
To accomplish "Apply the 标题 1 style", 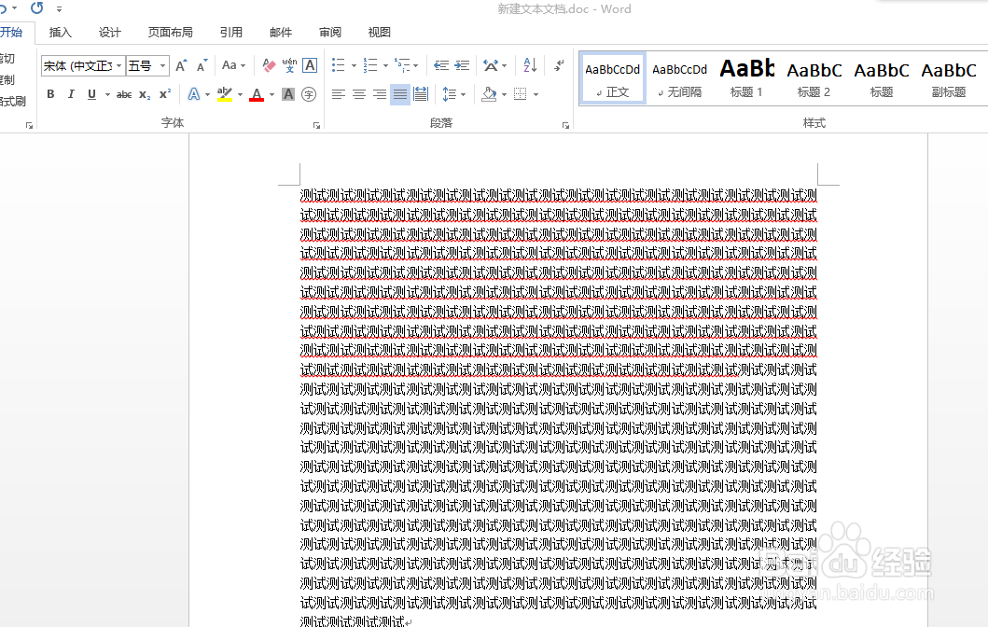I will click(746, 78).
